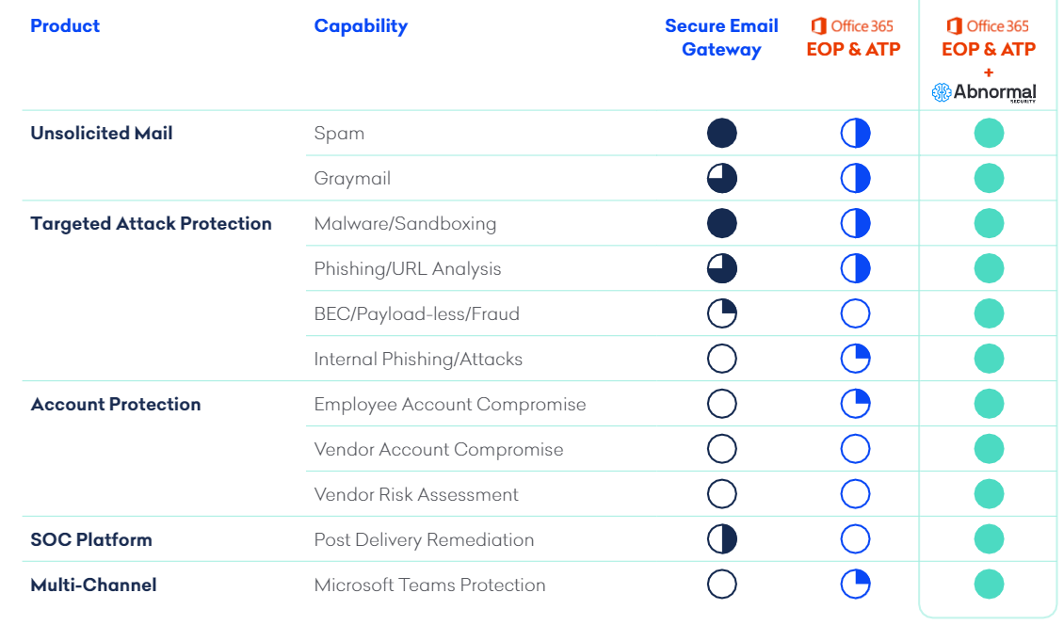1064x625 pixels.
Task: Click the empty dark circle in the Microsoft Teams Protection row
Action: point(721,585)
